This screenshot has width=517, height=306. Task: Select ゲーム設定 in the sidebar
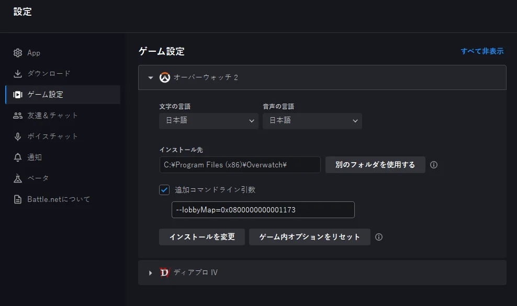tap(63, 95)
